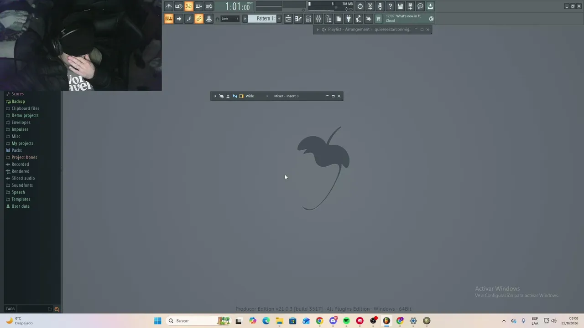Click the orange layout icon in the Mixer title bar
The image size is (584, 328).
pyautogui.click(x=241, y=96)
